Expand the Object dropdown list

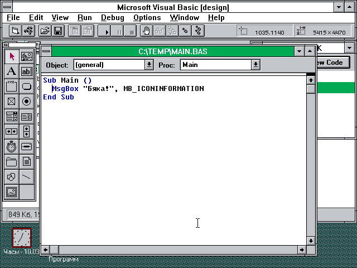(x=149, y=65)
